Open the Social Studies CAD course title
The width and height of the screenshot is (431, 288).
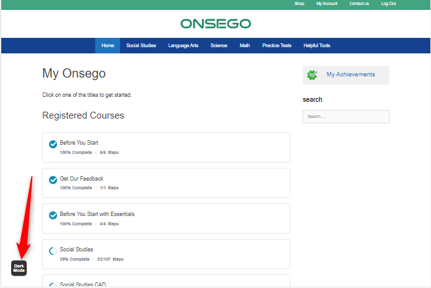(82, 284)
